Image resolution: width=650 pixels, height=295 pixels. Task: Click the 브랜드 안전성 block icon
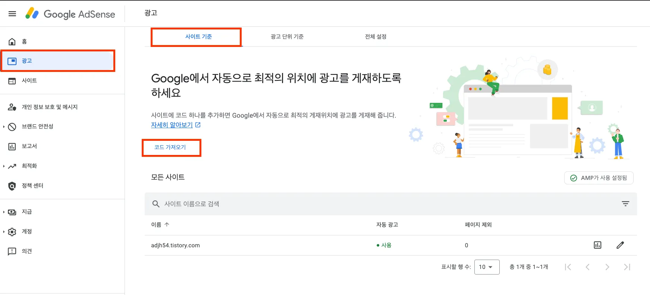12,127
